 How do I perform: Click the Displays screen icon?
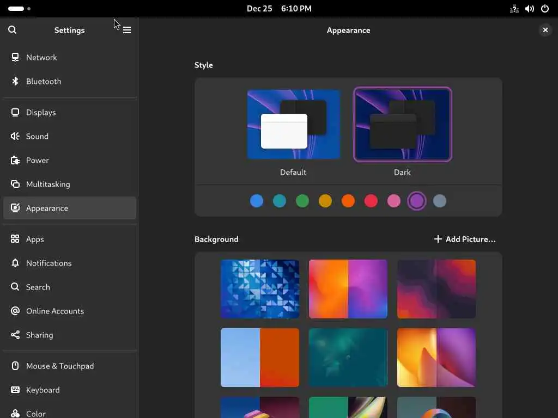[x=15, y=112]
